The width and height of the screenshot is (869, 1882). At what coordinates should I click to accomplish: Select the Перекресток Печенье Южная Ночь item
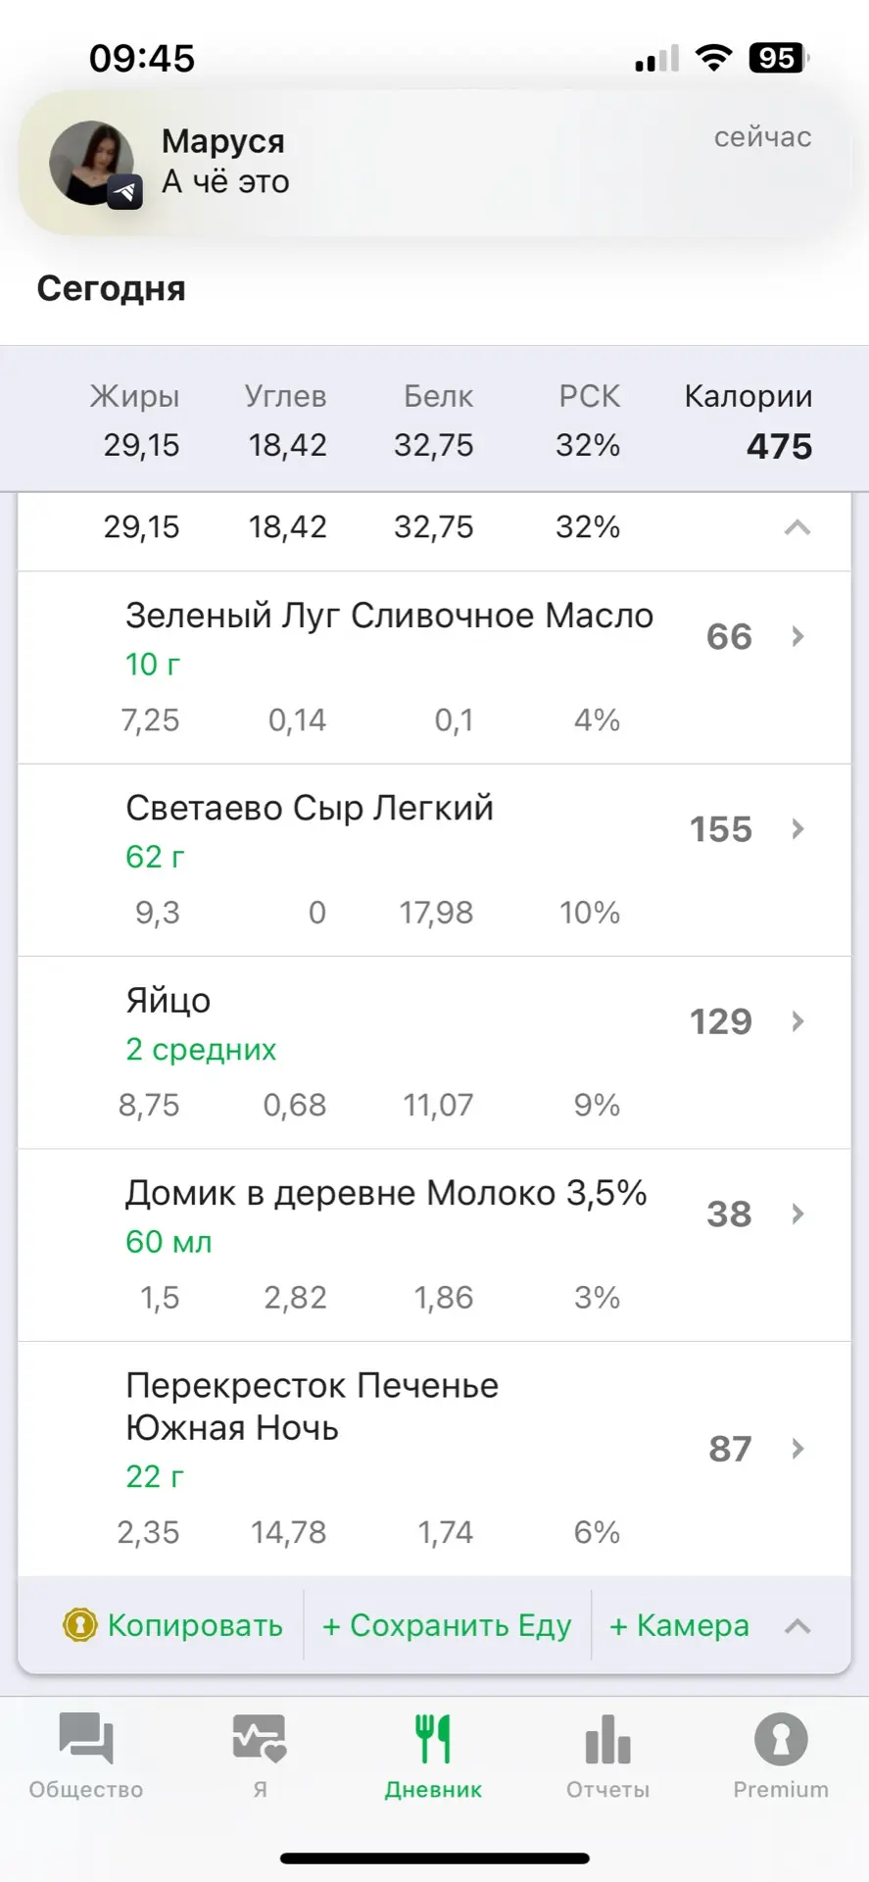point(312,1407)
